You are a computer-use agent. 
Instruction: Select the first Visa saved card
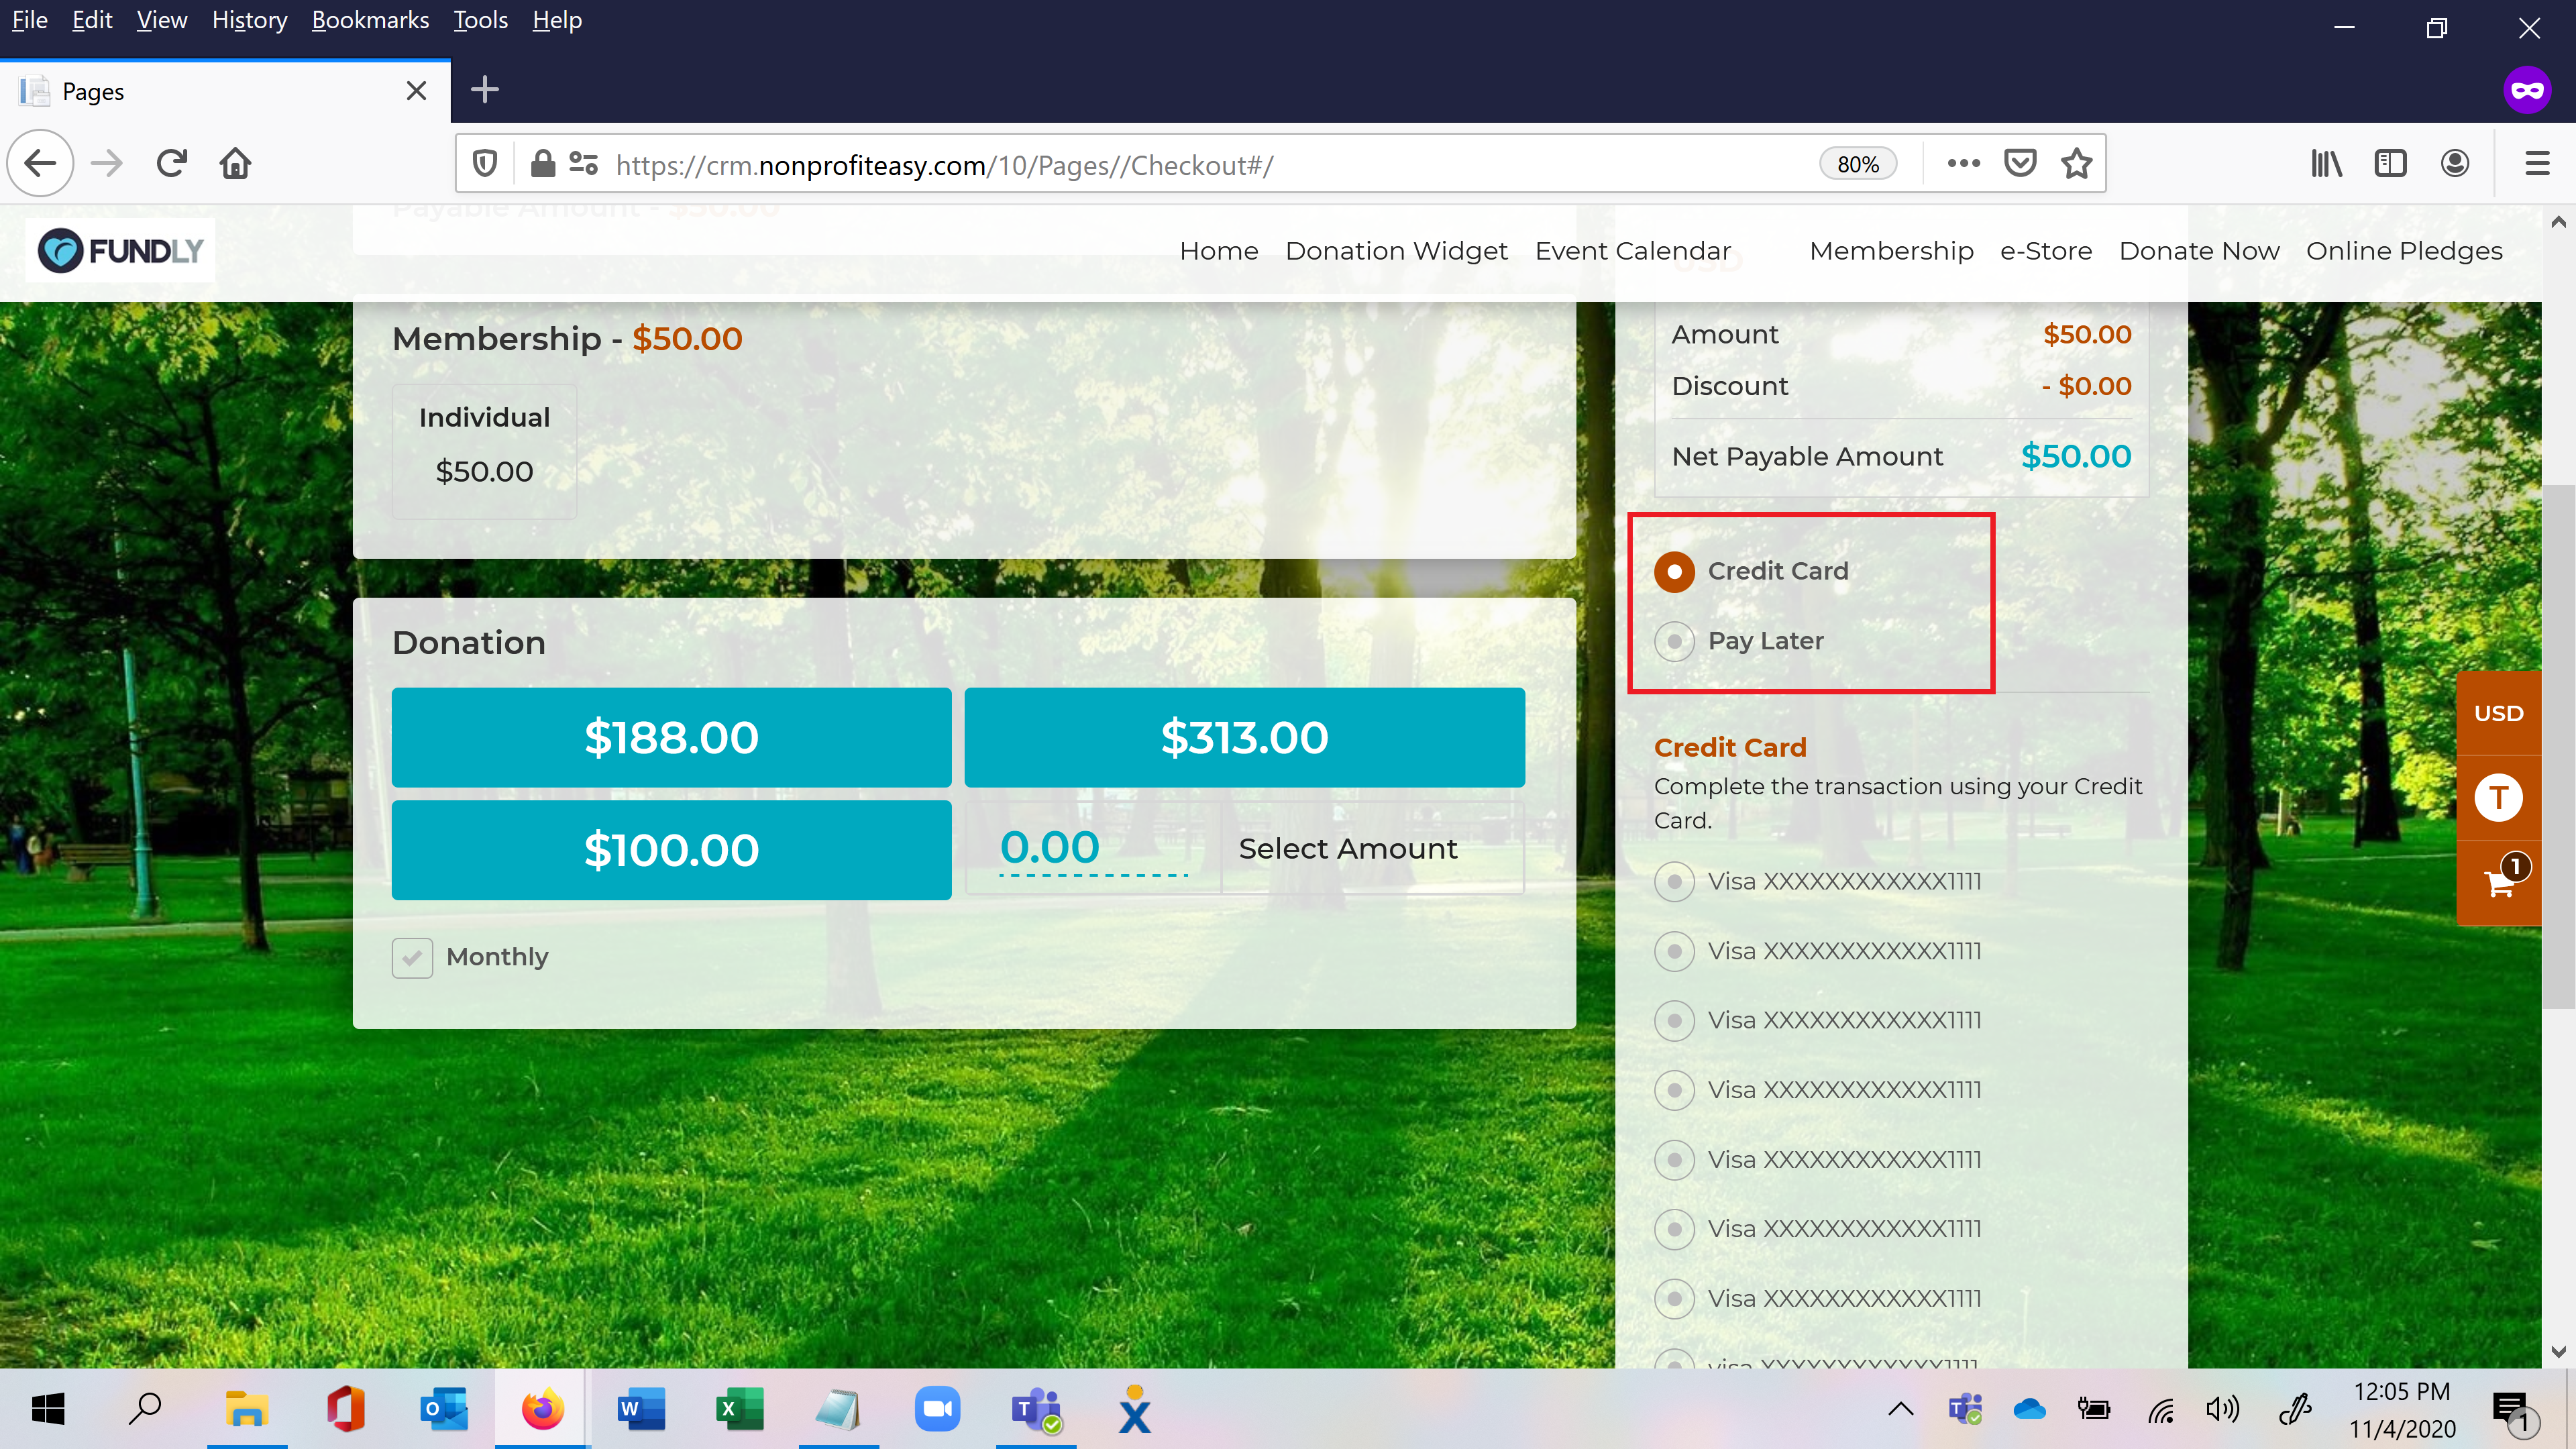pos(1674,881)
